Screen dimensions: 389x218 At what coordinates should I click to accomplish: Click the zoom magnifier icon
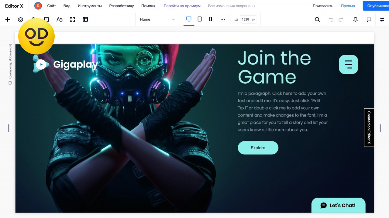317,19
